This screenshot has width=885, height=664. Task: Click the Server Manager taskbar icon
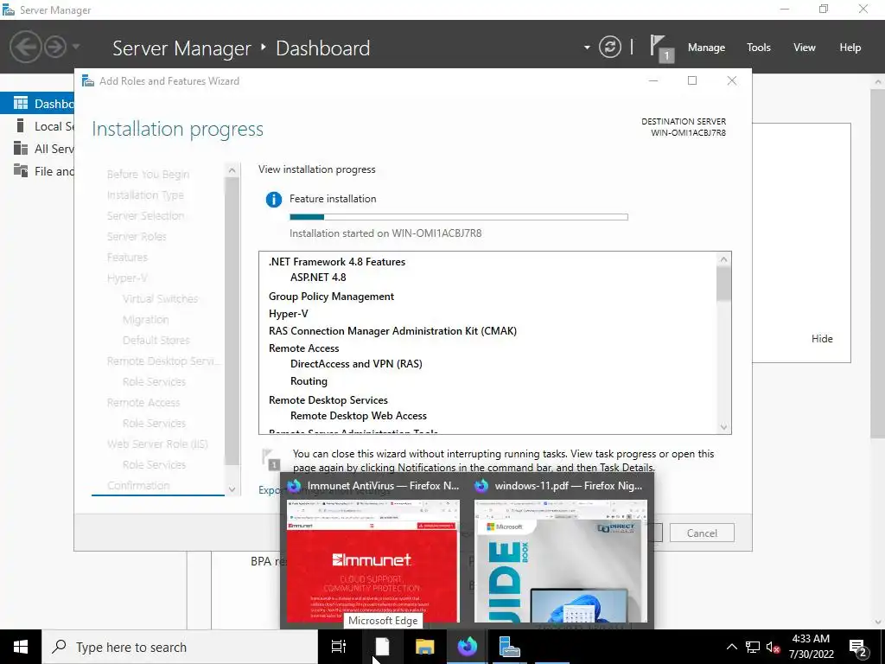510,647
